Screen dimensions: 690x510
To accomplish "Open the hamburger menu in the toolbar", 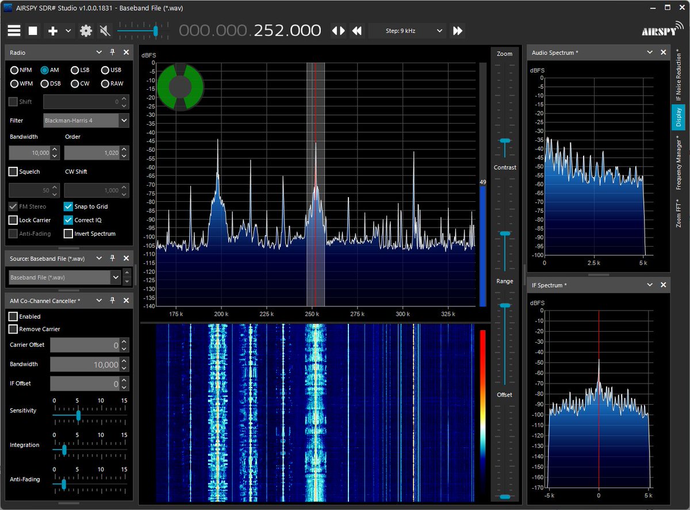I will [x=14, y=30].
